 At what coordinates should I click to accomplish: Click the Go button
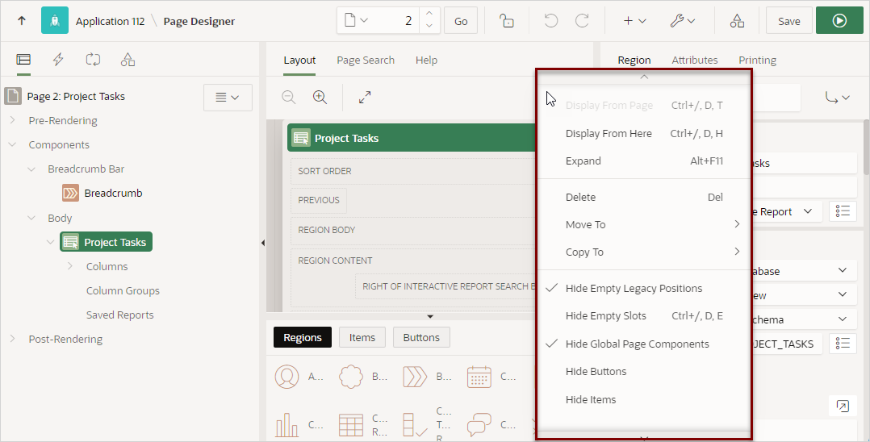click(461, 21)
